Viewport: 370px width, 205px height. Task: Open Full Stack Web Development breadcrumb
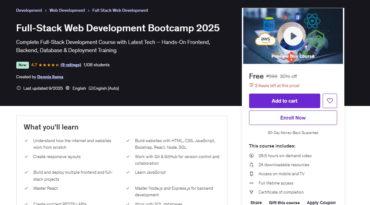120,10
